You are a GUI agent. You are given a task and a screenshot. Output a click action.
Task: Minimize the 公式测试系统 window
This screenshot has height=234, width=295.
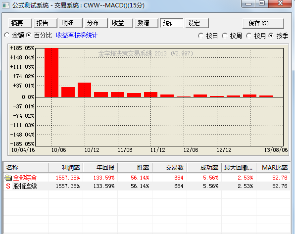[248, 3]
